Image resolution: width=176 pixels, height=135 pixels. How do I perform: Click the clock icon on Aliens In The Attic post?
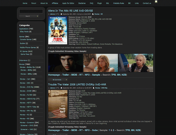[x=61, y=14]
